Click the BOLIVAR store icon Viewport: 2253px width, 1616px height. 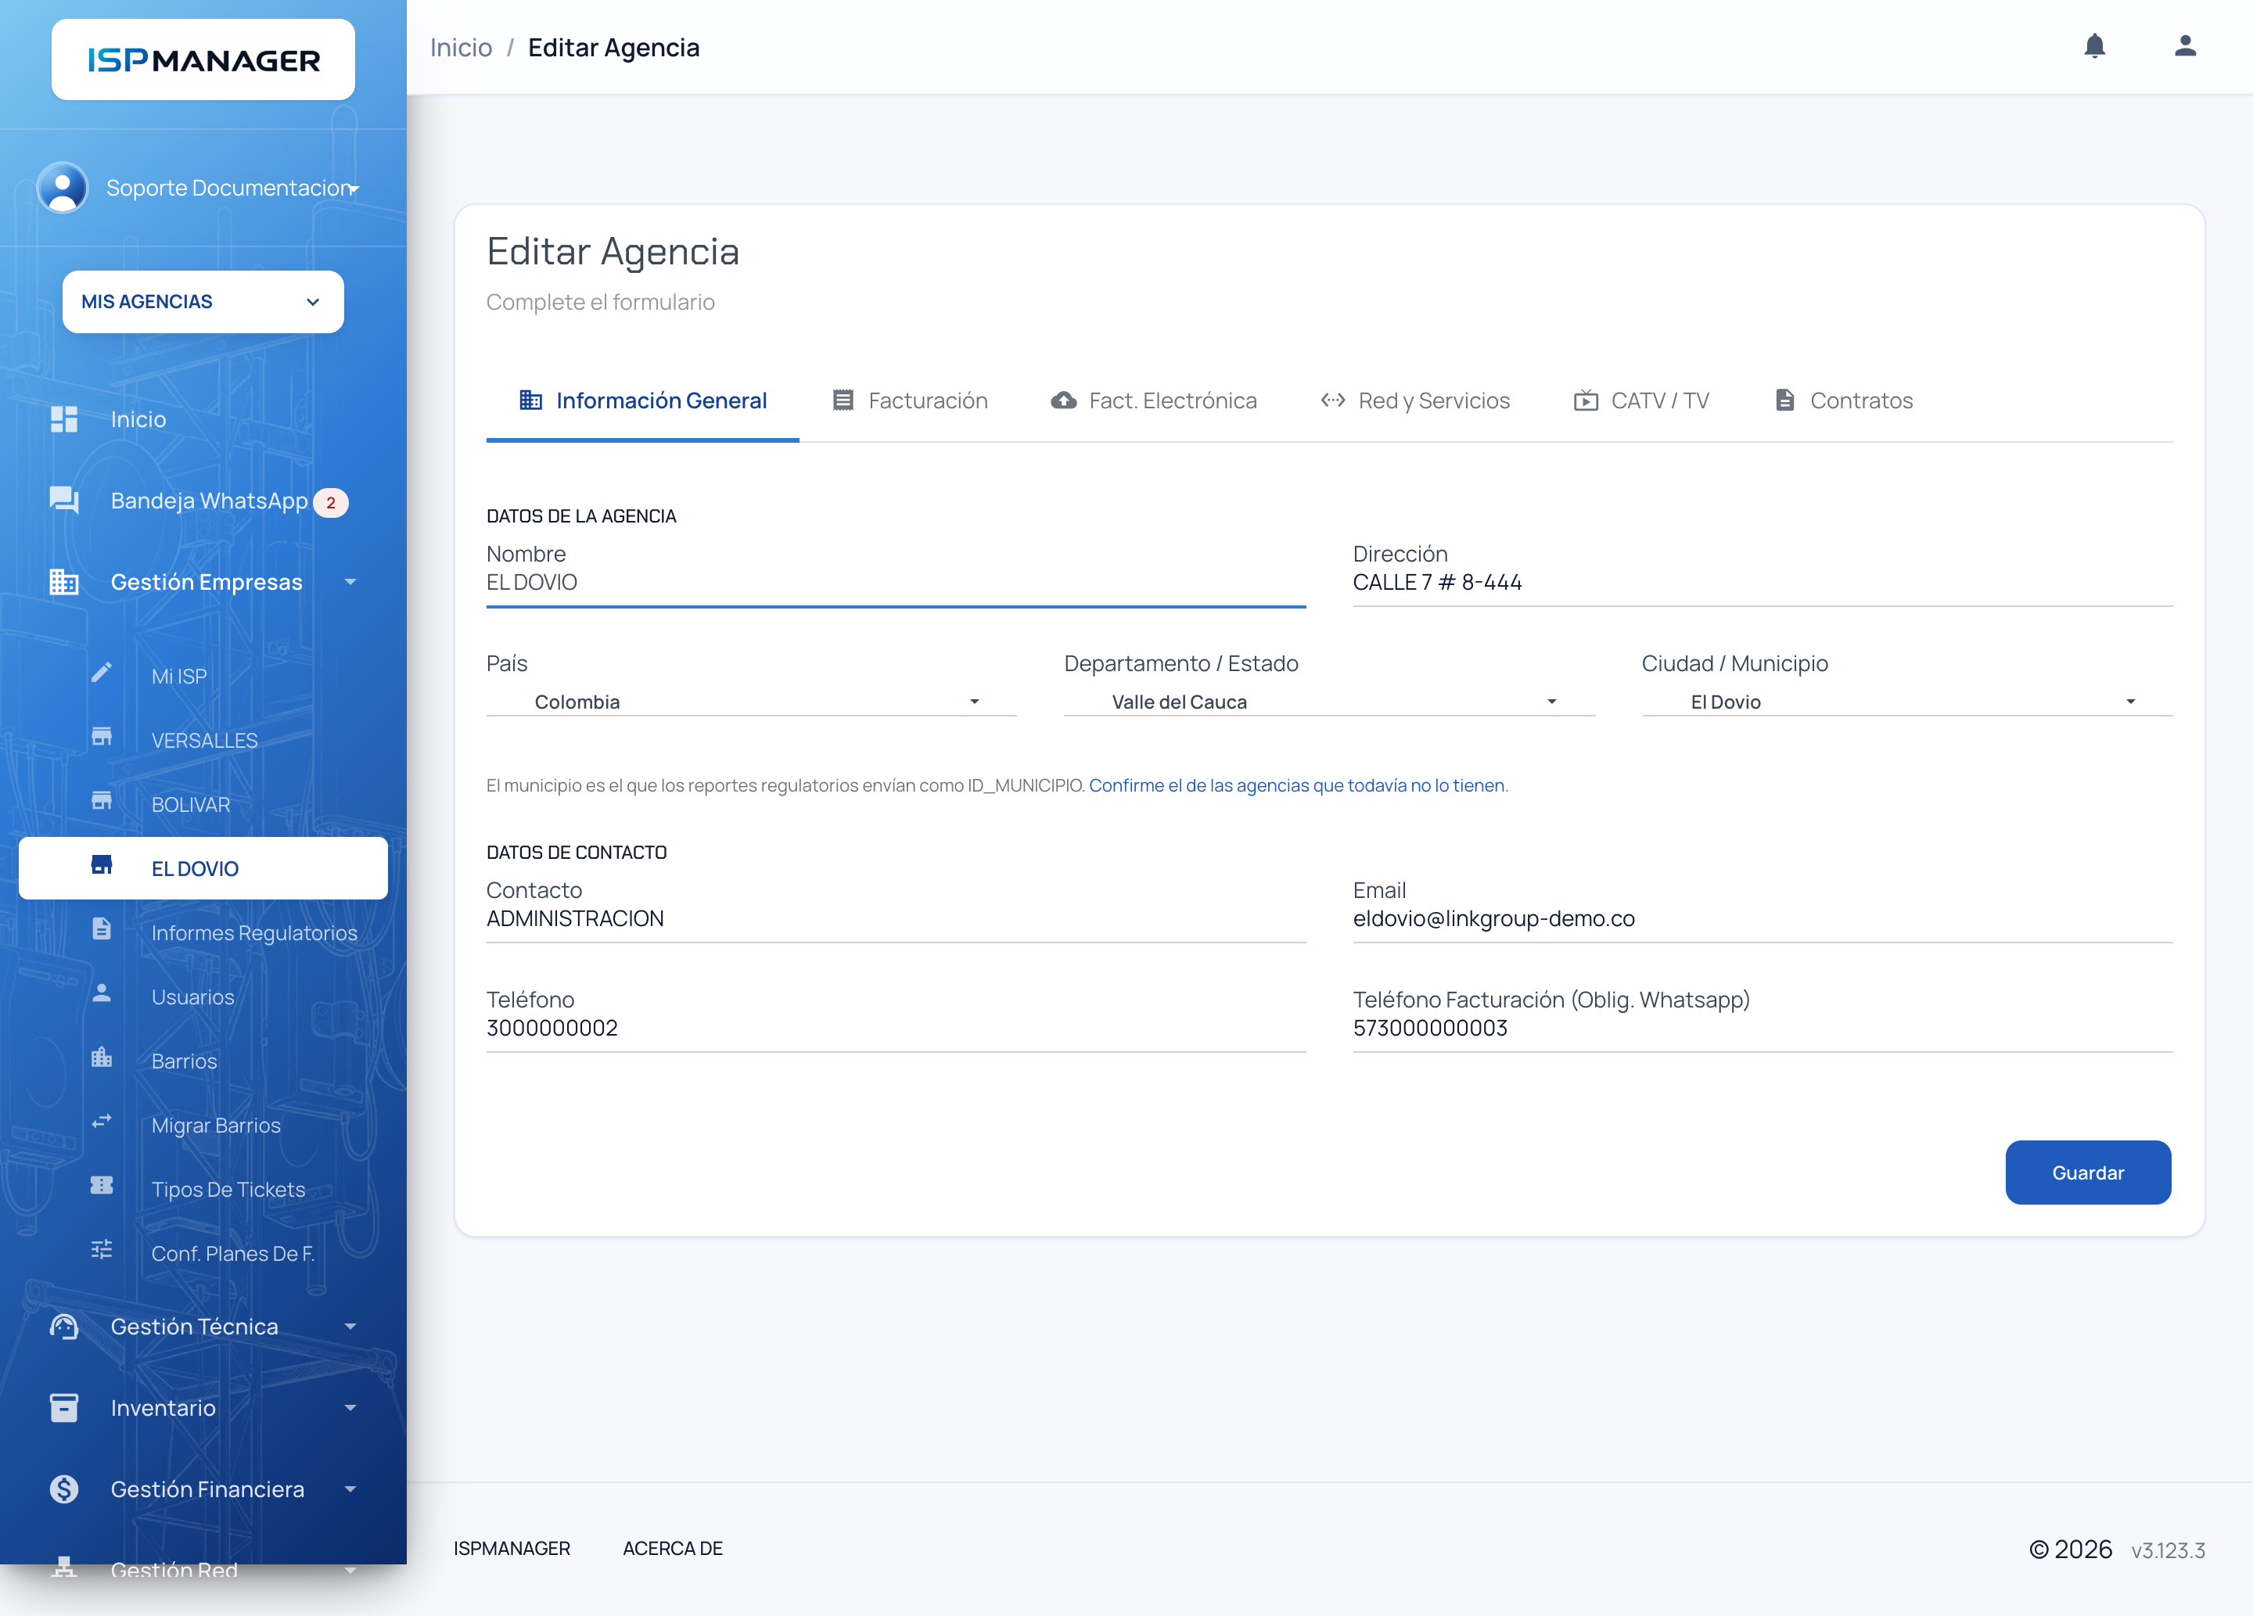pos(102,802)
